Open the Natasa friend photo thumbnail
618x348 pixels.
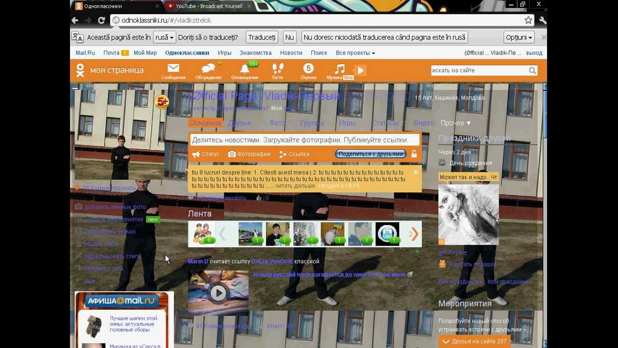coord(468,214)
